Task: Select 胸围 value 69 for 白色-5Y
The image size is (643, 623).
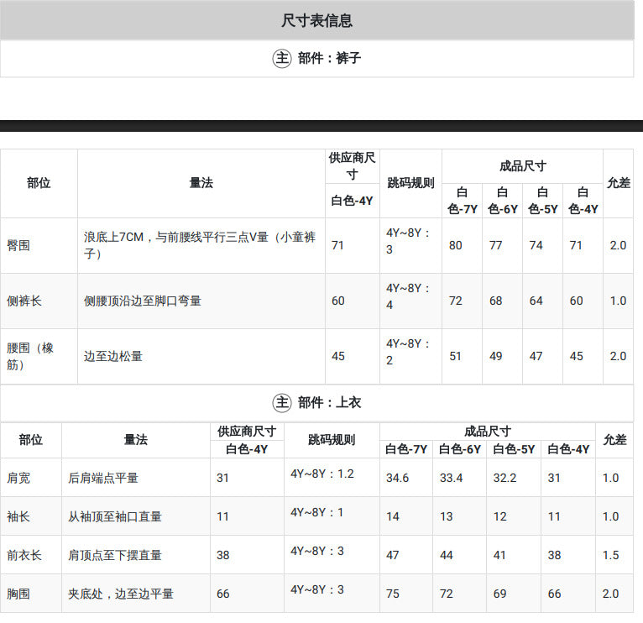Action: (499, 594)
